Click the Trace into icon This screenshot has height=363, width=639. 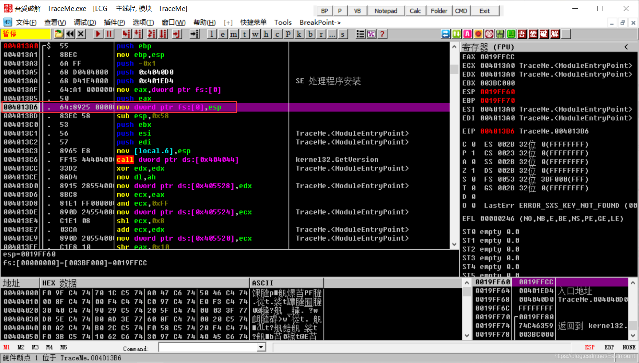tap(151, 34)
